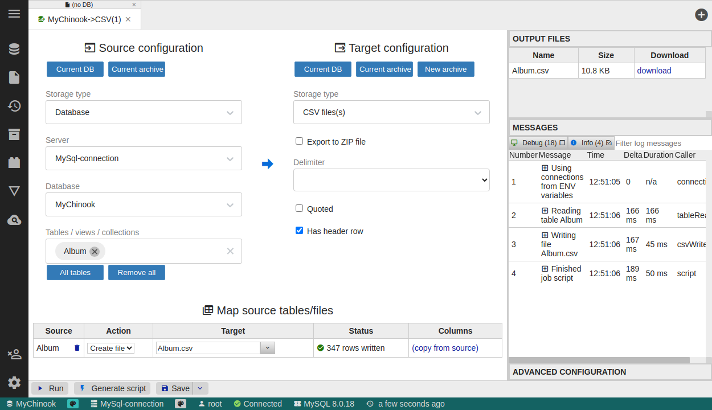
Task: Open the archive sidebar icon
Action: tap(14, 134)
